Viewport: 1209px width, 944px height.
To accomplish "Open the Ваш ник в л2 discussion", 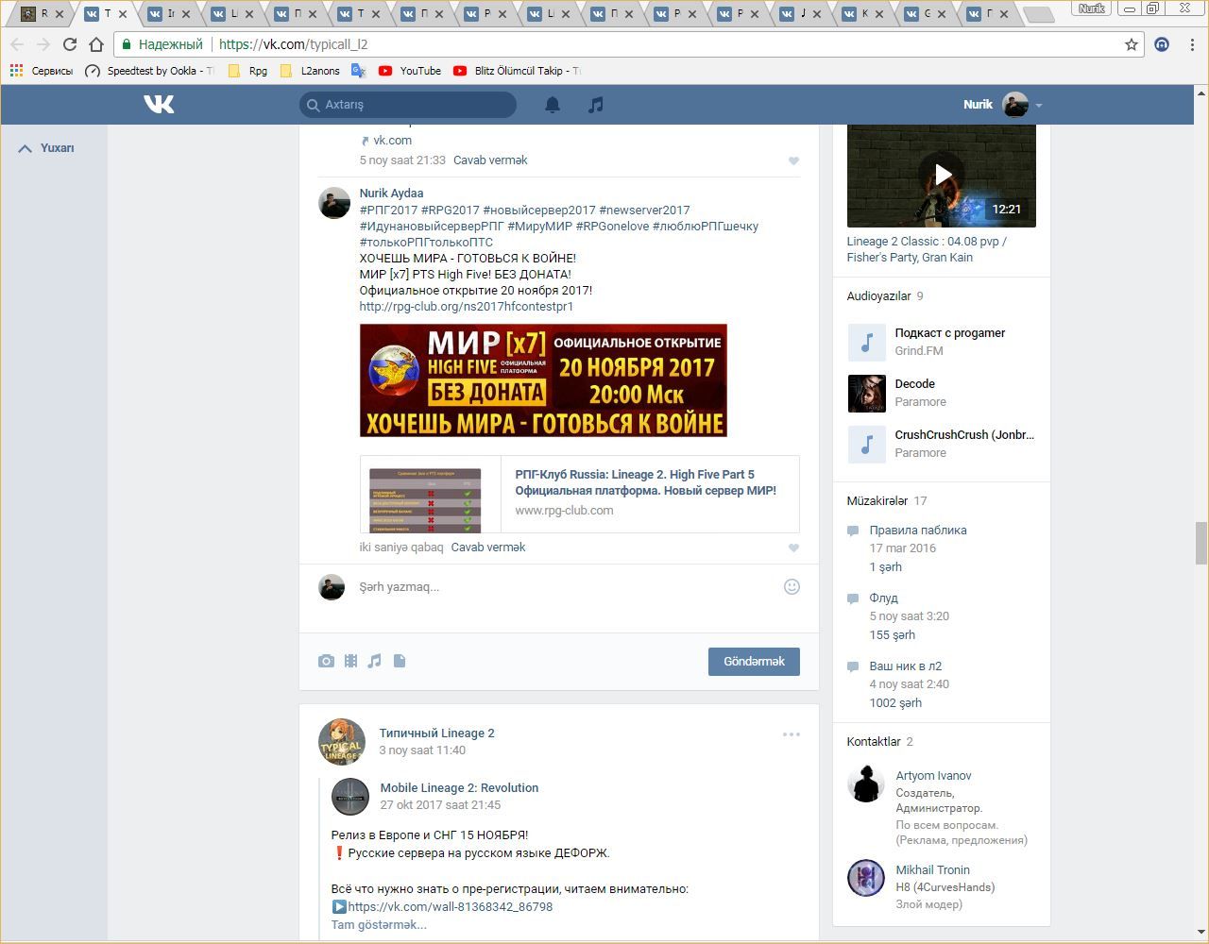I will [906, 666].
